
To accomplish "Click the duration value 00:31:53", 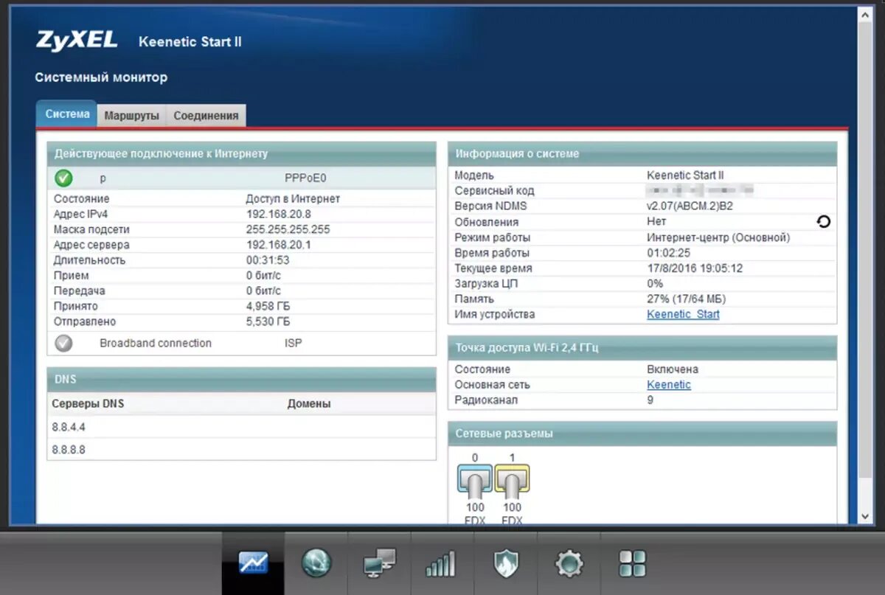I will point(268,260).
